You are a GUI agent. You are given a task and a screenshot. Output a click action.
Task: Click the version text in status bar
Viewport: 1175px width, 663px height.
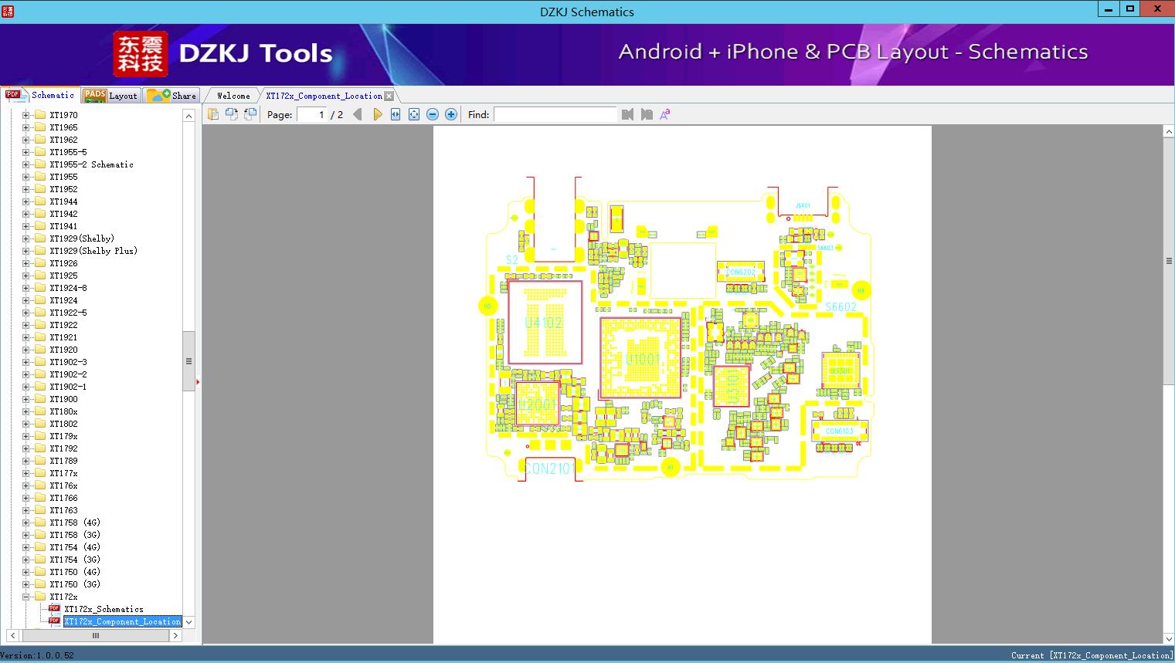coord(37,655)
